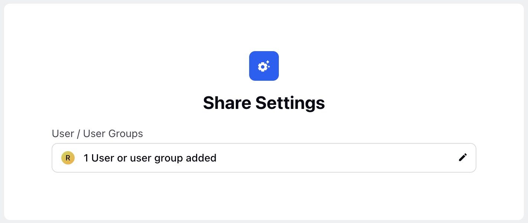
Task: Click the empty space inside the users field
Action: point(334,158)
